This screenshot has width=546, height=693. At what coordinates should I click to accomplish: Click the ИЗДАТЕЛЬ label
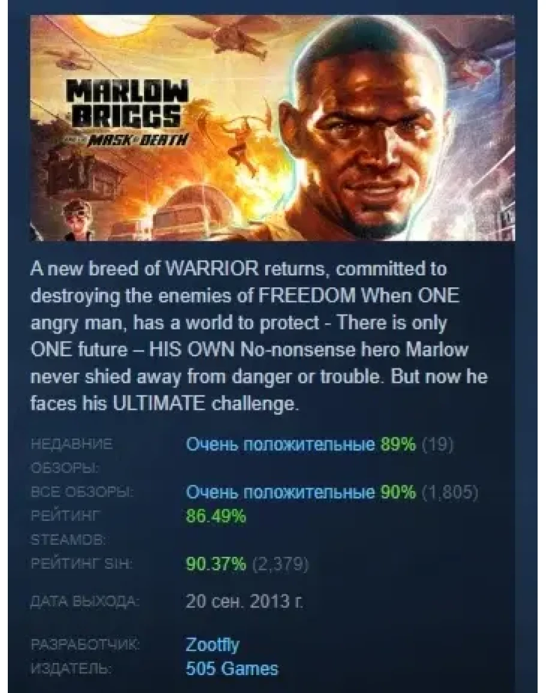pos(70,668)
